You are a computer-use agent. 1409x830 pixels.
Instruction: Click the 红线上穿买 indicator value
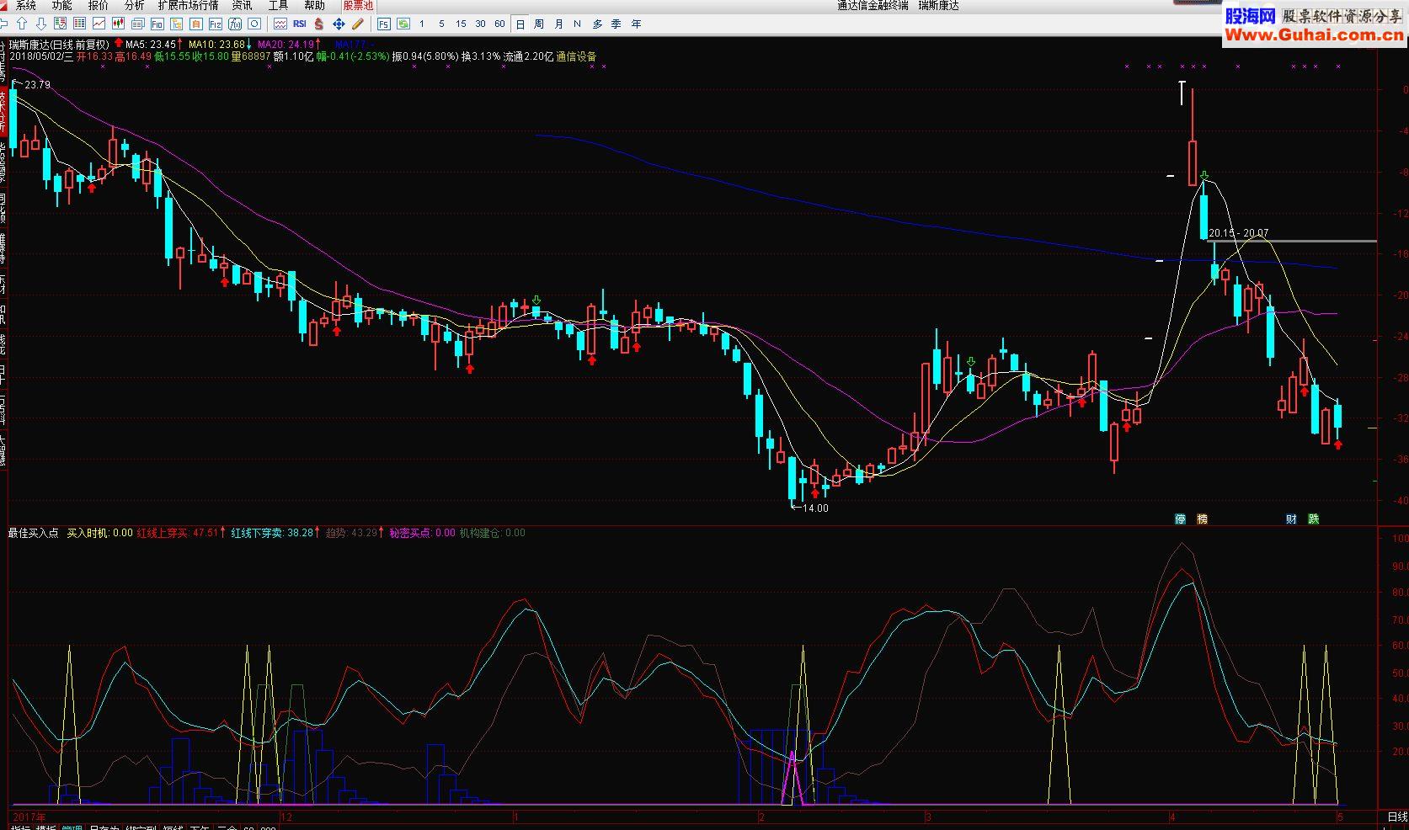point(177,533)
